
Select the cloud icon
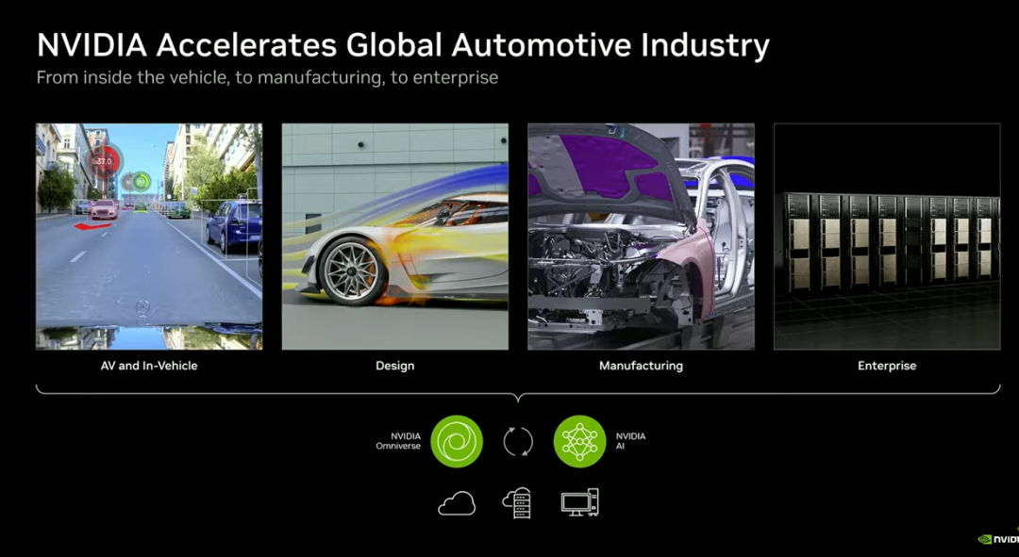[x=457, y=503]
